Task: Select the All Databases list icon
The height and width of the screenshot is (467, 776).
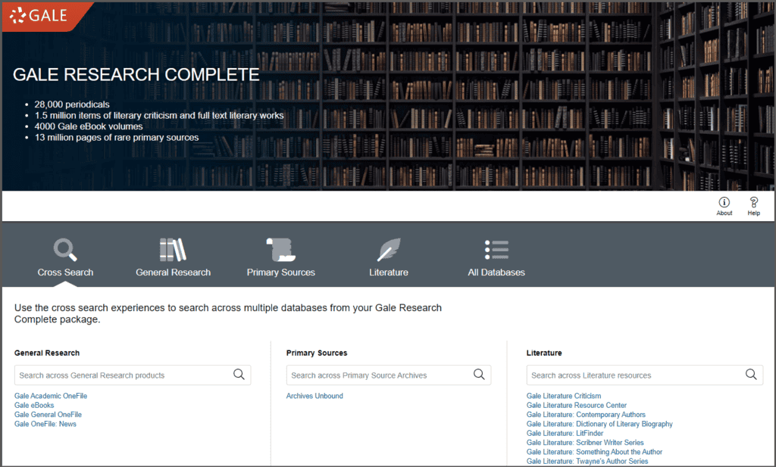Action: pyautogui.click(x=496, y=250)
